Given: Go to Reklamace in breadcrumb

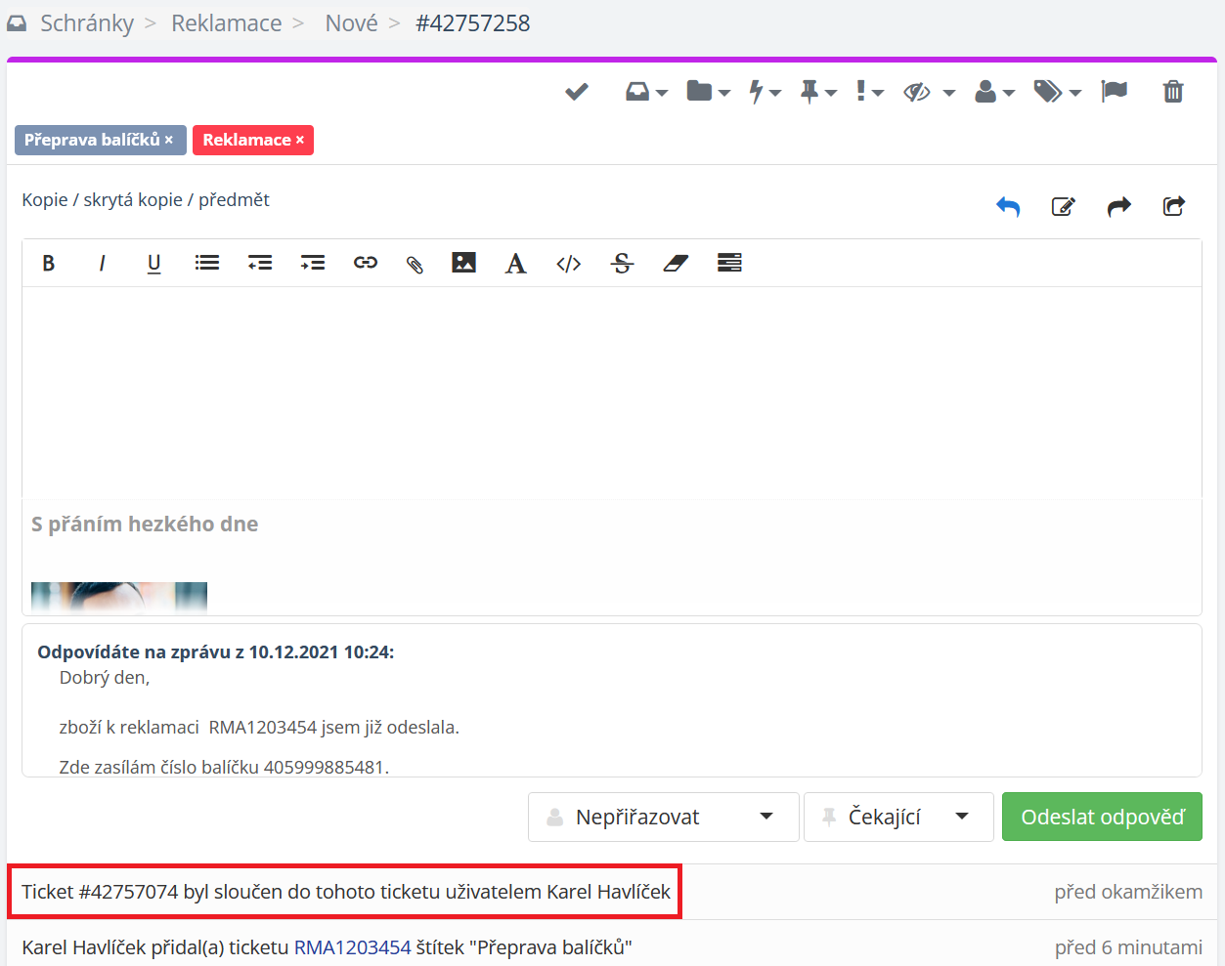Looking at the screenshot, I should tap(227, 23).
